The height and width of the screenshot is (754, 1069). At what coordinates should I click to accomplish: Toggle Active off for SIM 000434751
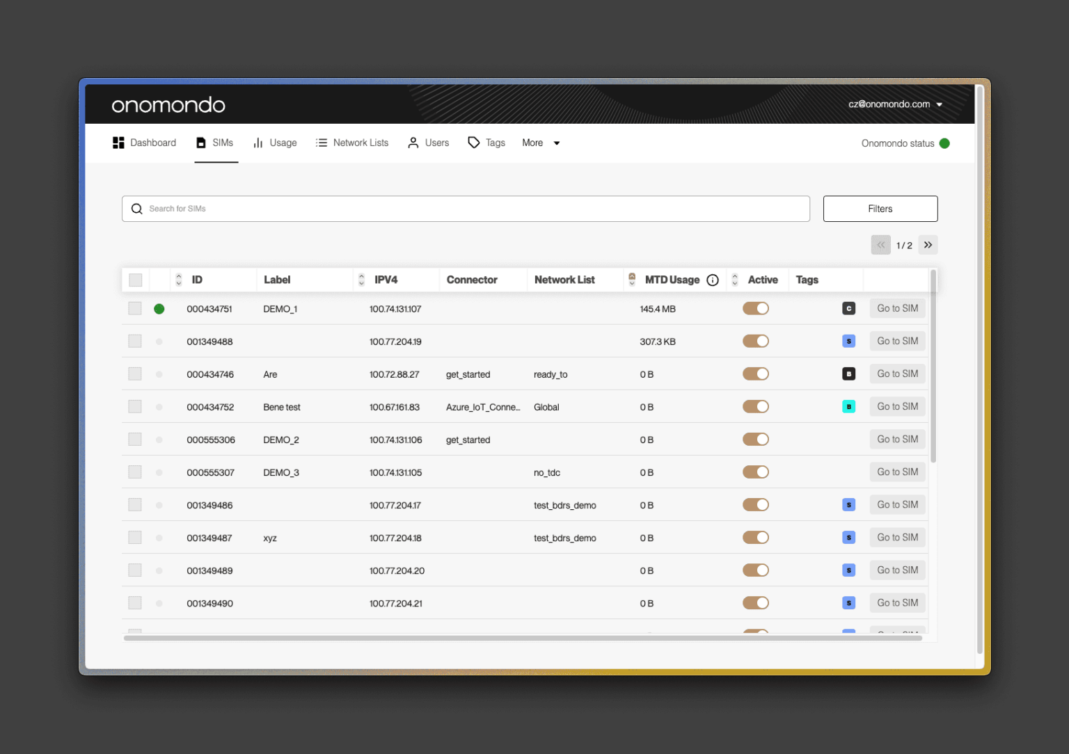[756, 308]
